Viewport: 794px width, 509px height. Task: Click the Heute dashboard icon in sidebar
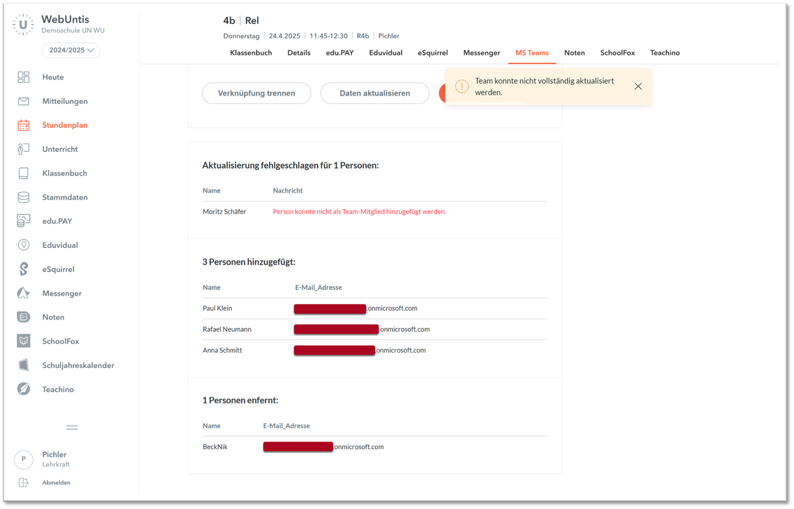23,77
